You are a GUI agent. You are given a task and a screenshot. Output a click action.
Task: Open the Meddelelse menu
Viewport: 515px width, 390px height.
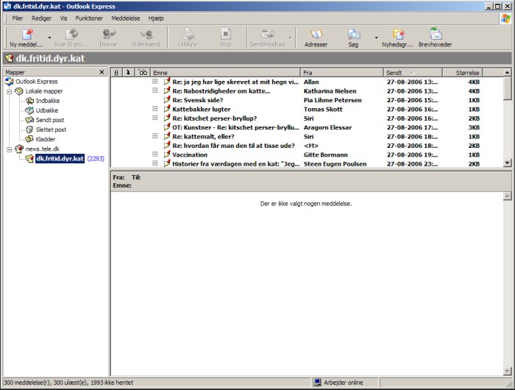pos(125,17)
